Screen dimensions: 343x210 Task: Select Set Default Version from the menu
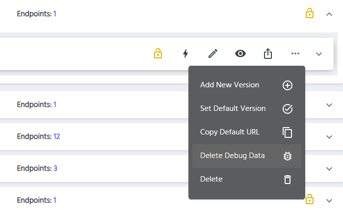pos(233,108)
